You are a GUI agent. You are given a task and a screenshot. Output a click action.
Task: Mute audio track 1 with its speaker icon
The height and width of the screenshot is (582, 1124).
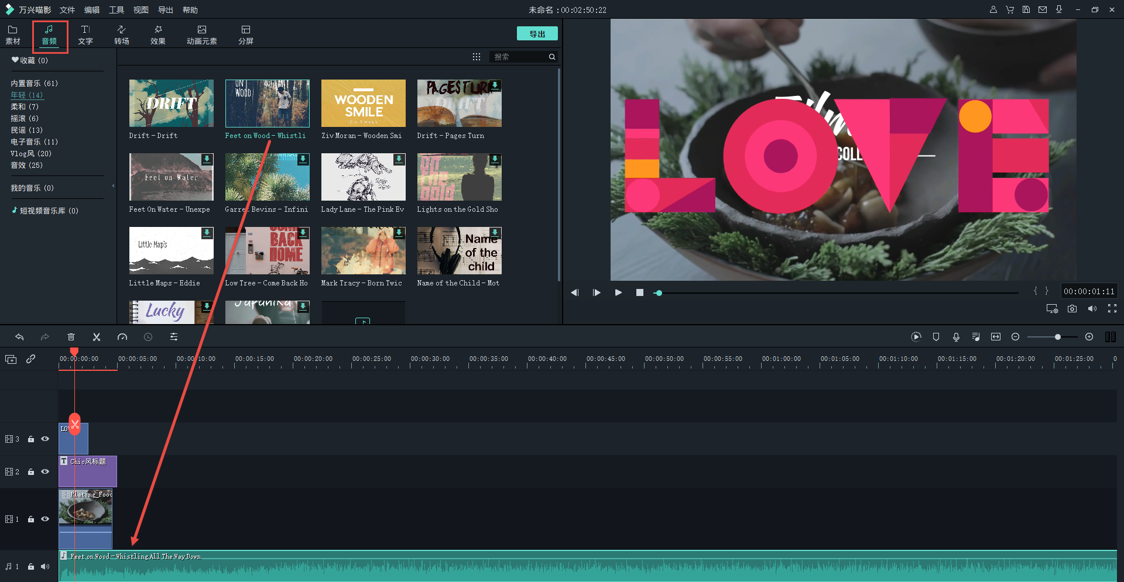(x=45, y=566)
